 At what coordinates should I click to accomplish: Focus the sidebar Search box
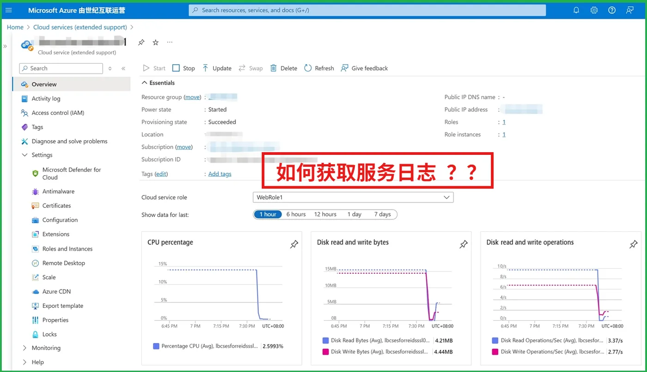[61, 68]
